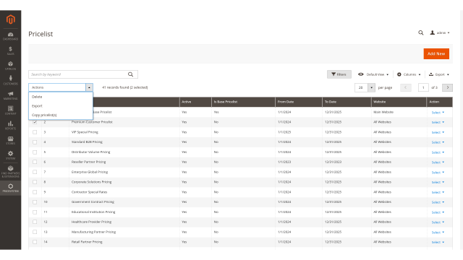
Task: Open the Marketing sidebar menu
Action: coord(11,95)
